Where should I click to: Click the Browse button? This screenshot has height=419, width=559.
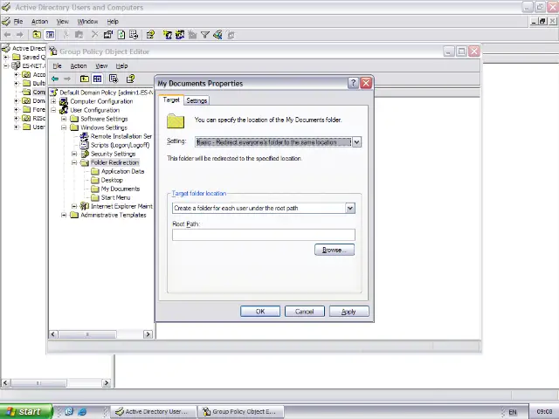point(335,250)
